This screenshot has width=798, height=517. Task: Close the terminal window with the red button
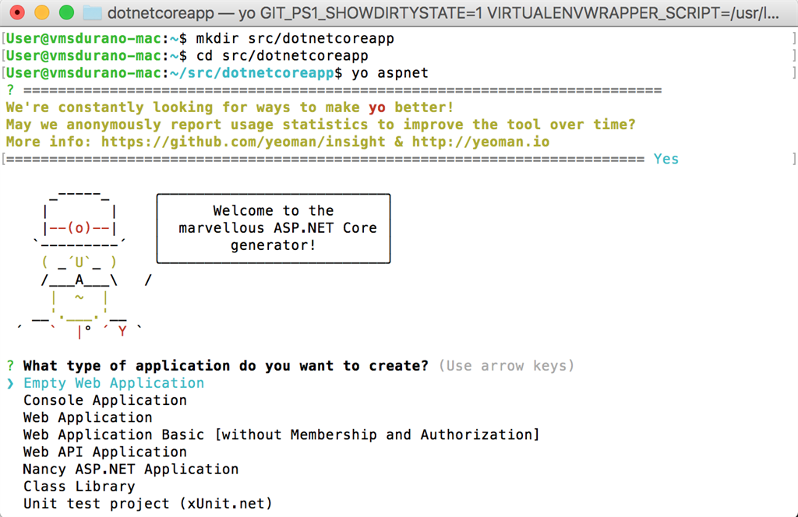click(x=18, y=12)
